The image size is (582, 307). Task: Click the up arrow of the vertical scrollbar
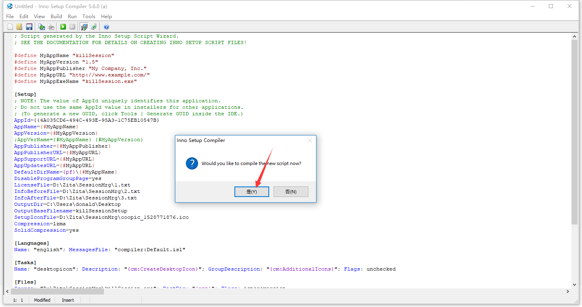pos(575,36)
